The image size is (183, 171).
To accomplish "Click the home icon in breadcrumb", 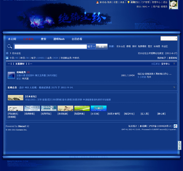I will 7,53.
